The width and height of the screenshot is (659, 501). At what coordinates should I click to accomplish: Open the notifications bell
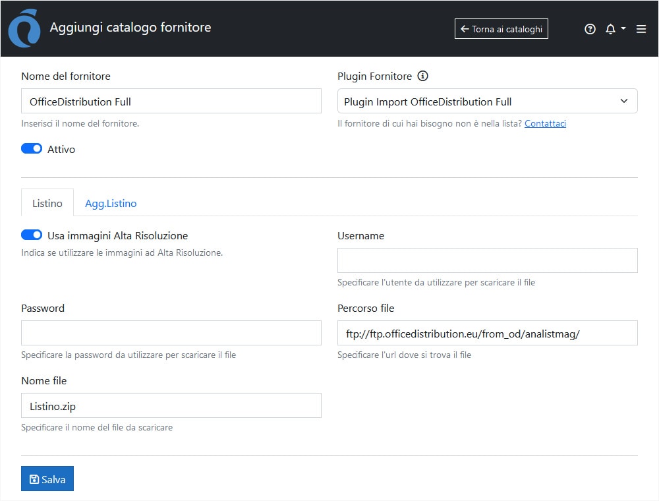(x=610, y=29)
